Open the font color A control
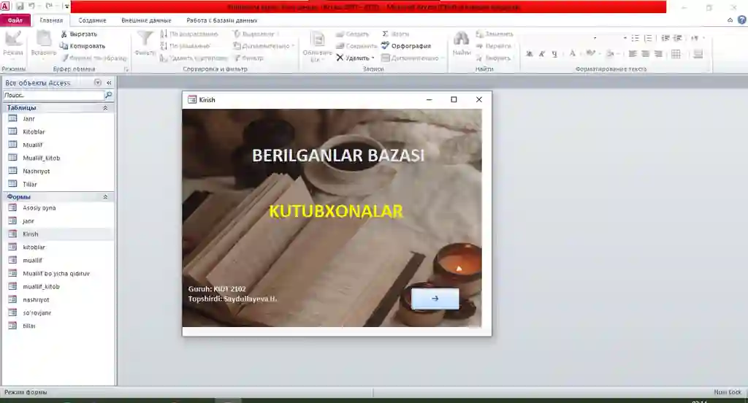Screen dimensions: 748x403 click(x=573, y=54)
